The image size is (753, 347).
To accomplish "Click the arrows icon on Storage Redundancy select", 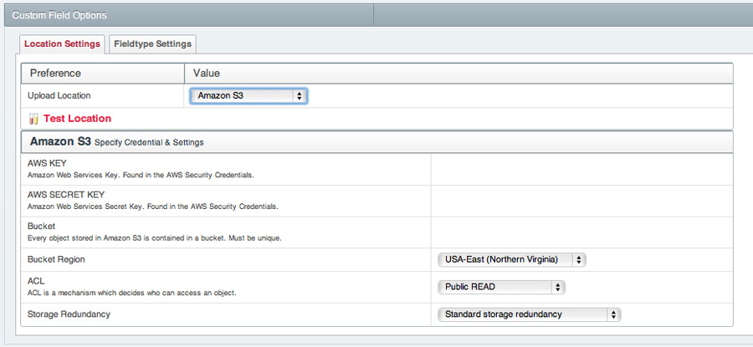I will pos(613,314).
